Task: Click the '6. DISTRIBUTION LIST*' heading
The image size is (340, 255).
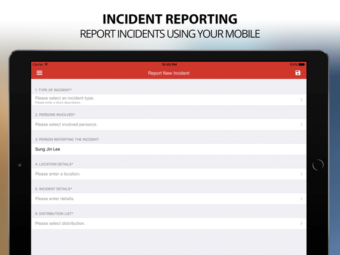Action: (x=54, y=213)
